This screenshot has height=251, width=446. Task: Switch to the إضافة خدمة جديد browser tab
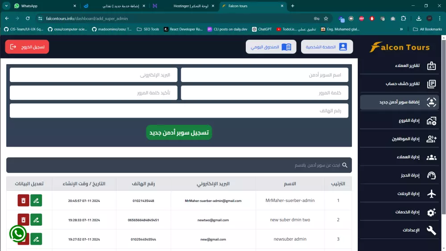114,6
